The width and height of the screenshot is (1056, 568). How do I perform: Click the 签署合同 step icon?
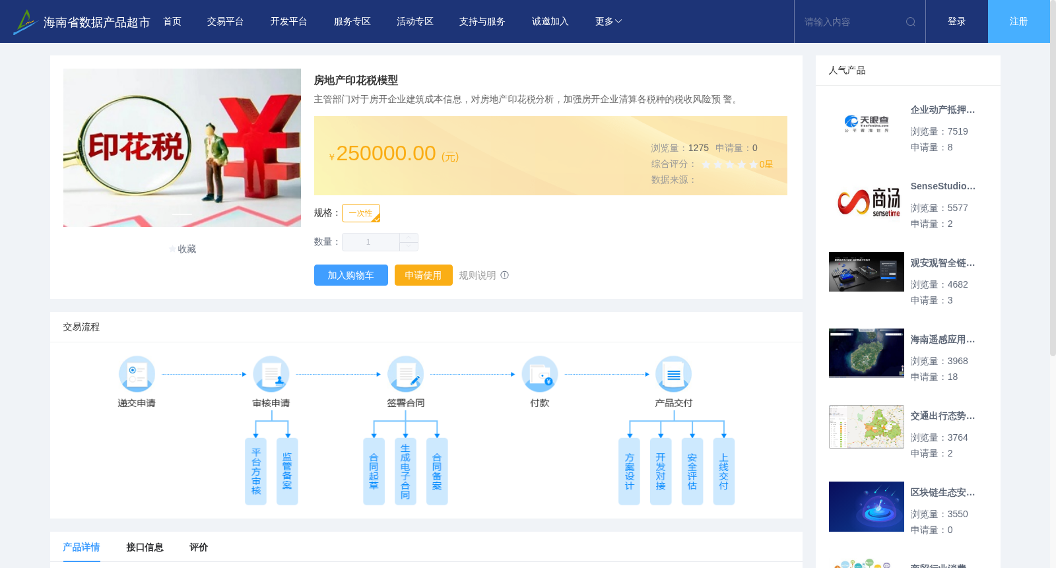pos(405,374)
